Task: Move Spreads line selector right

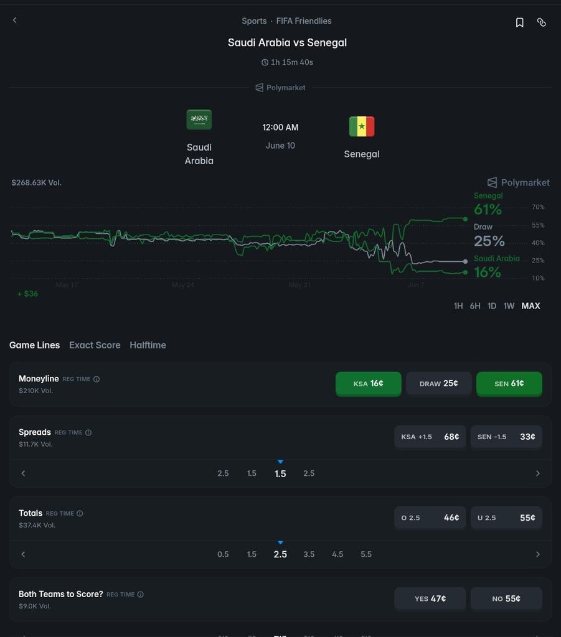Action: (x=538, y=473)
